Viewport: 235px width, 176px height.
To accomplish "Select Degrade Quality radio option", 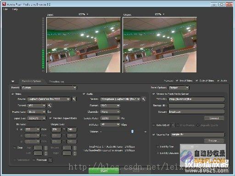I will click(x=198, y=125).
